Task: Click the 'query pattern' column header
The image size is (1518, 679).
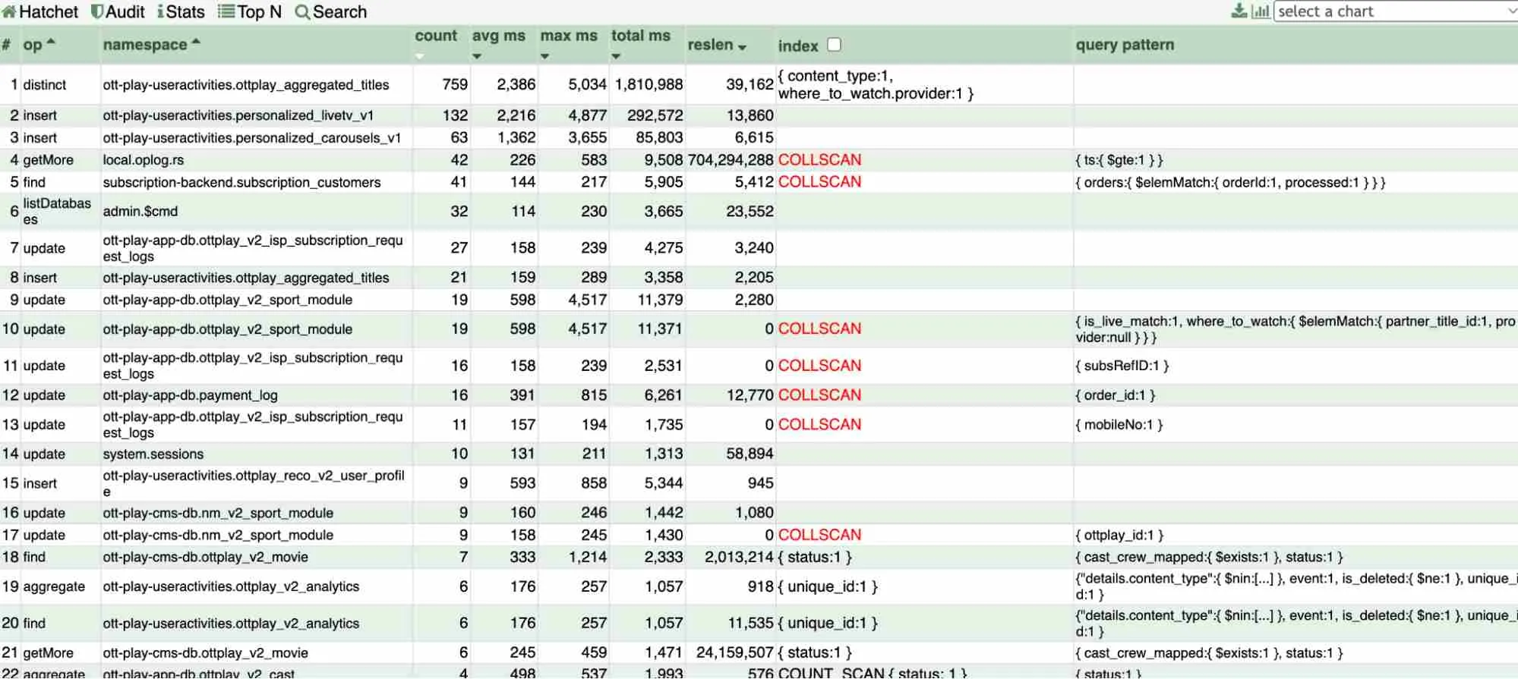Action: [1125, 45]
